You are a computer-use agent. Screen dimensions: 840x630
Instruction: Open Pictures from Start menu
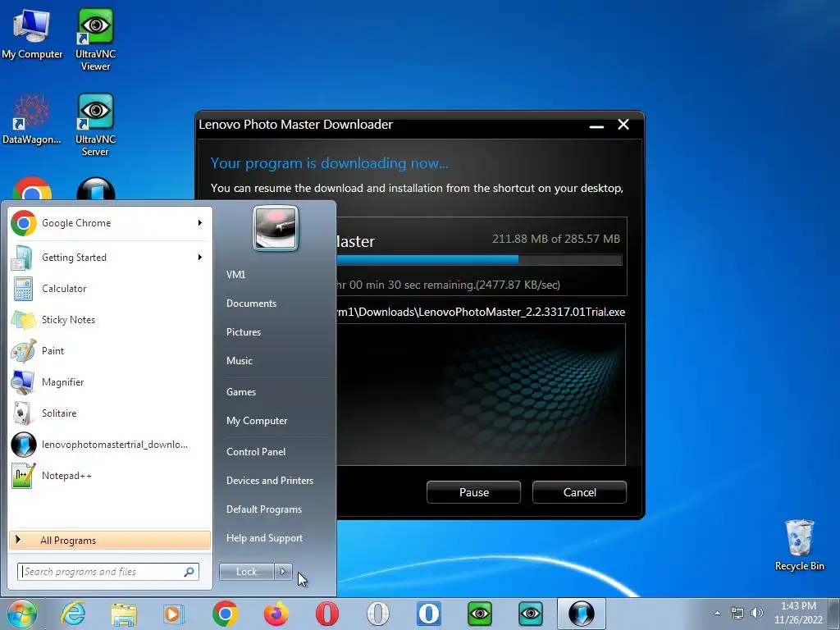point(243,332)
